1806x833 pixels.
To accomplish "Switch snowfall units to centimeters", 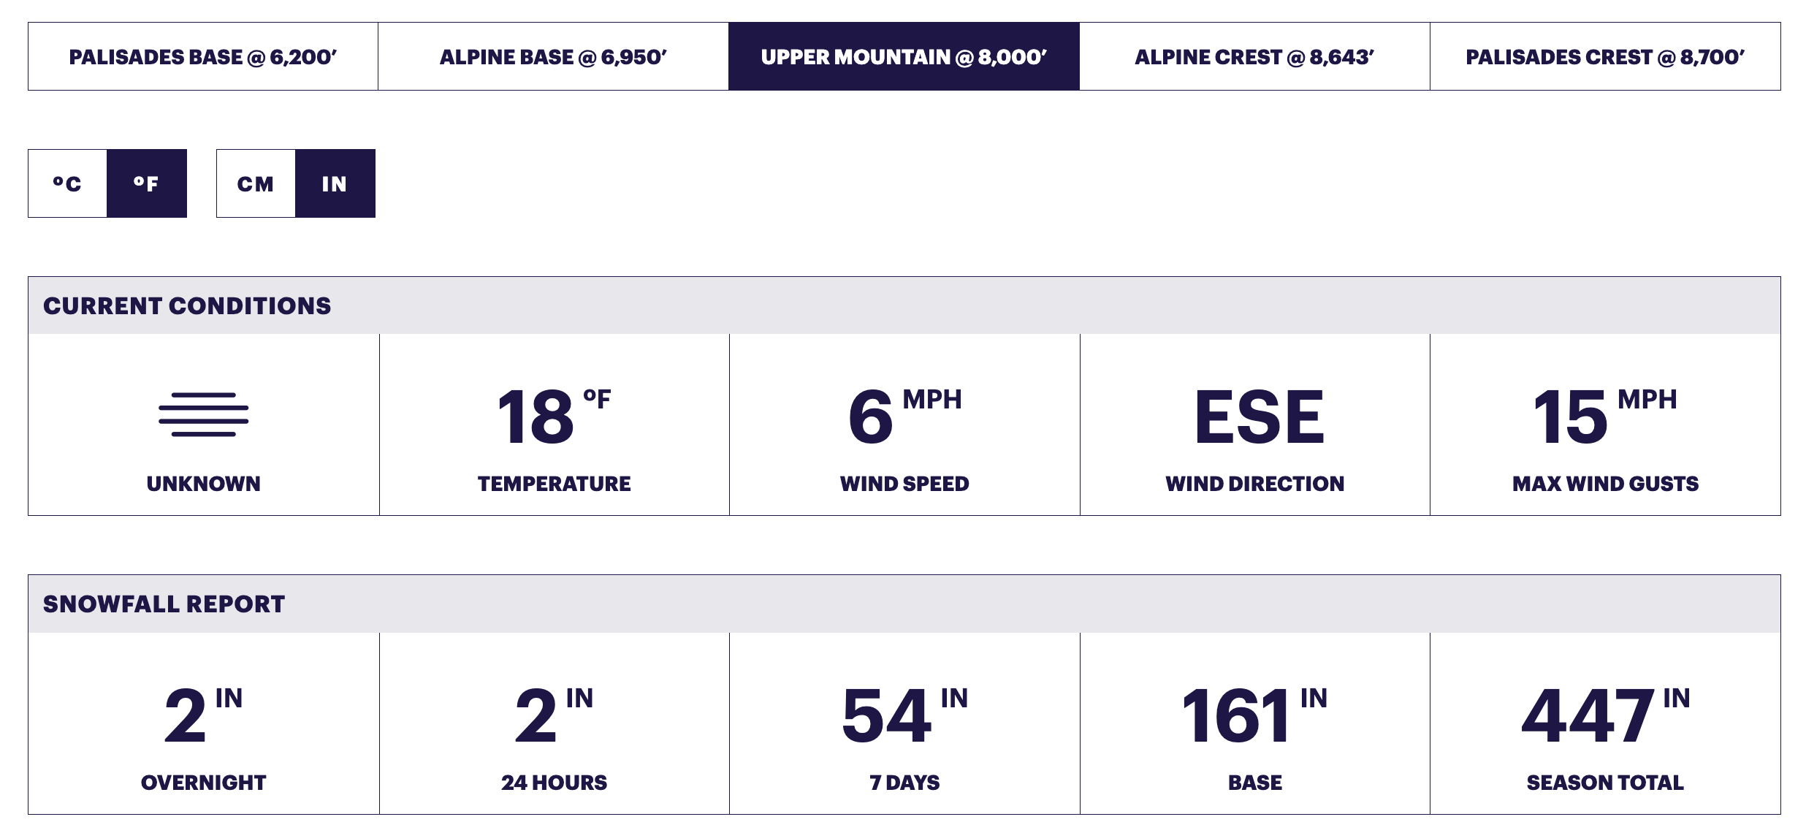I will 256,183.
